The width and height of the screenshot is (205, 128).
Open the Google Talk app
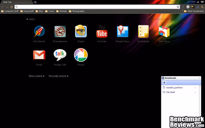coord(60,55)
